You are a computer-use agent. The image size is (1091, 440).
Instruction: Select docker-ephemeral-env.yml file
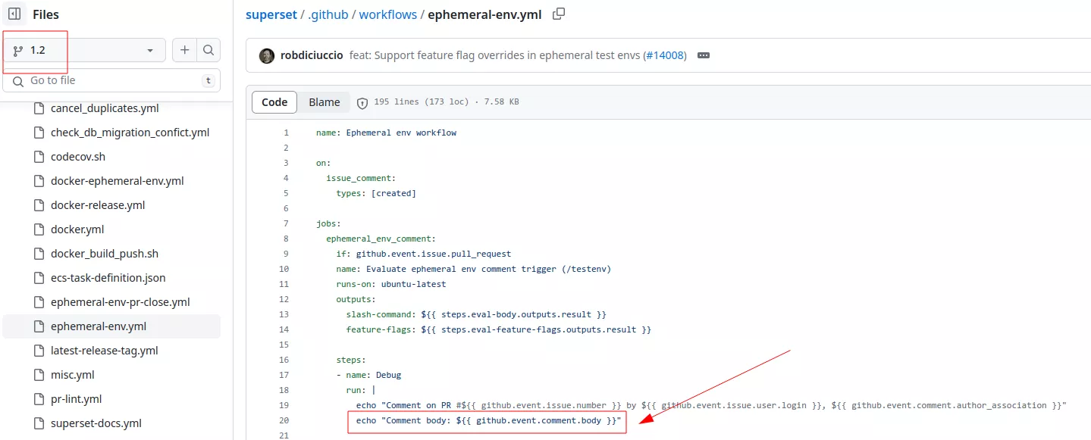coord(117,181)
